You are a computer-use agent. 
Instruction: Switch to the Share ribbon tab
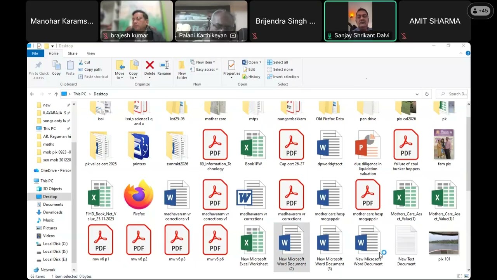tap(73, 53)
